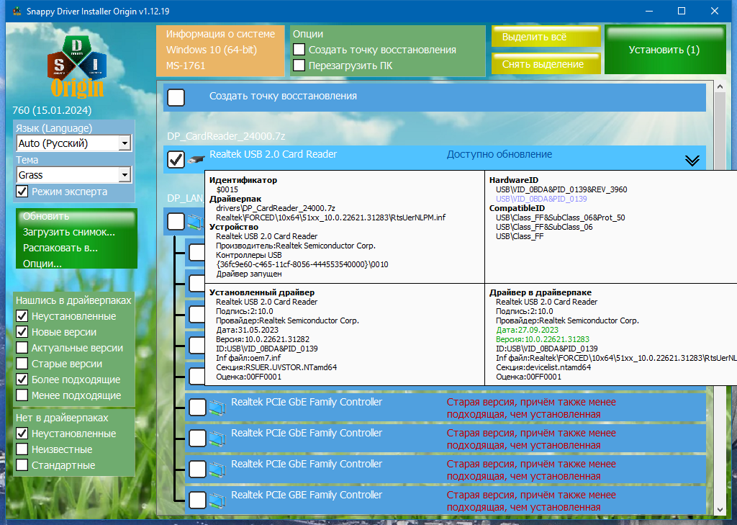Click network adapter icon of first GbE controller
Image resolution: width=737 pixels, height=525 pixels.
click(x=217, y=408)
